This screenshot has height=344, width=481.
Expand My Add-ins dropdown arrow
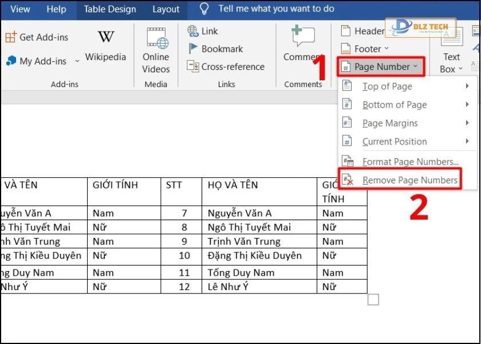(77, 61)
